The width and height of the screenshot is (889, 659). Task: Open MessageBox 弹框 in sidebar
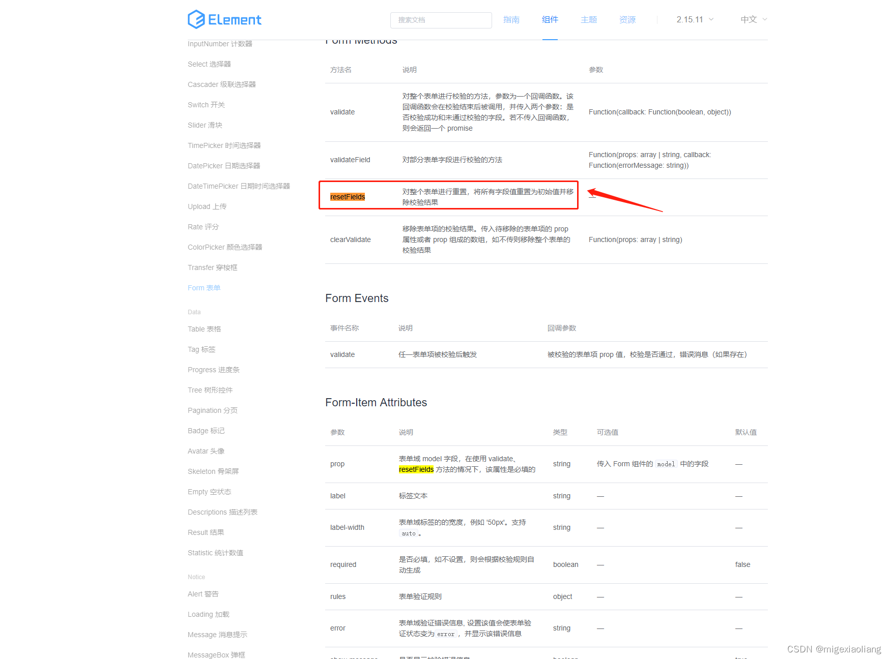click(216, 655)
